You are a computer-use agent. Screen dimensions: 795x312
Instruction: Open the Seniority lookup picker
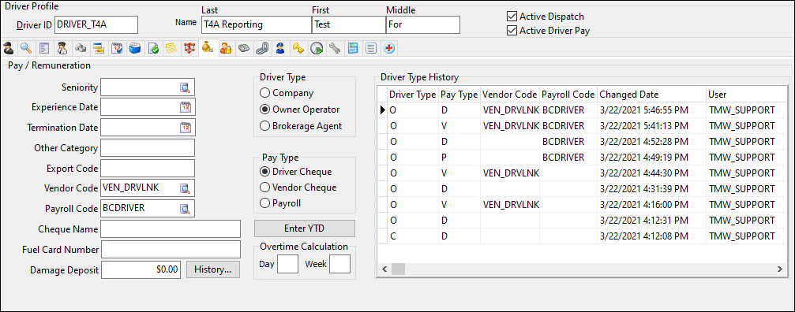click(x=185, y=87)
